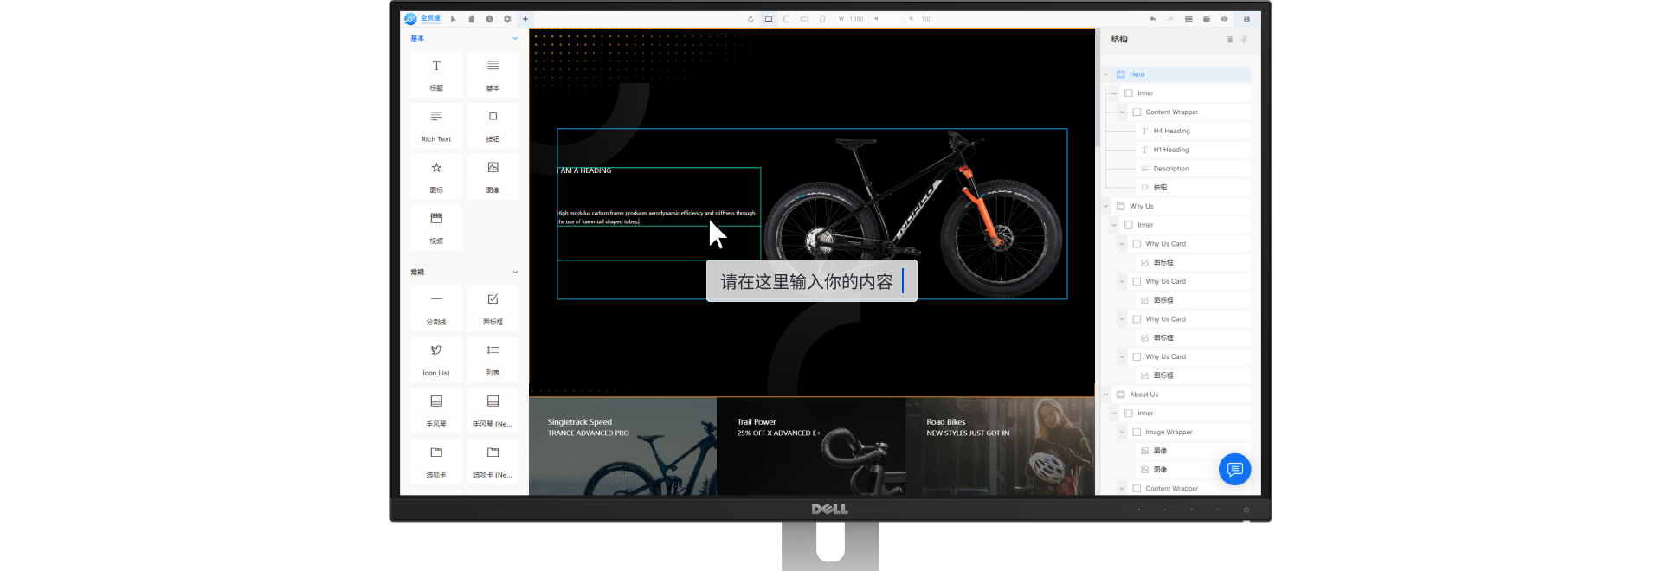This screenshot has height=571, width=1662.
Task: Select the H1 Heading tree row
Action: tap(1193, 150)
